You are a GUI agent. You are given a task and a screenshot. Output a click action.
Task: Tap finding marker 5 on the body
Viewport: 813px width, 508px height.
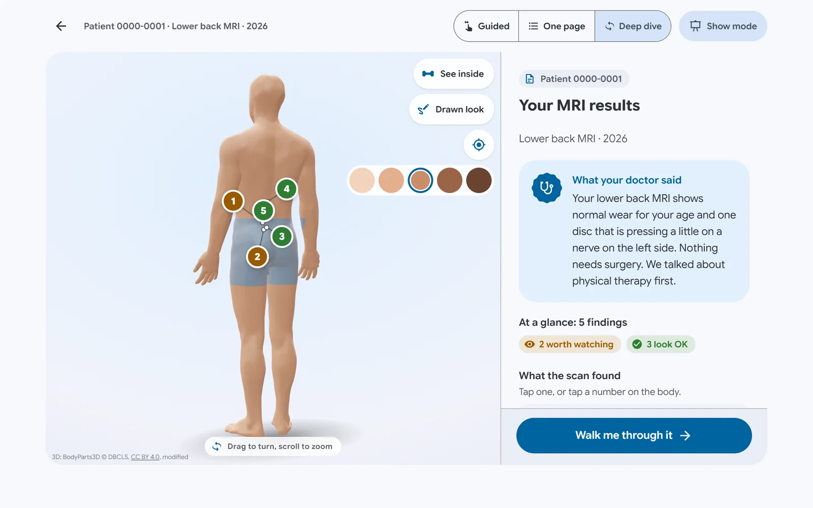(x=263, y=210)
